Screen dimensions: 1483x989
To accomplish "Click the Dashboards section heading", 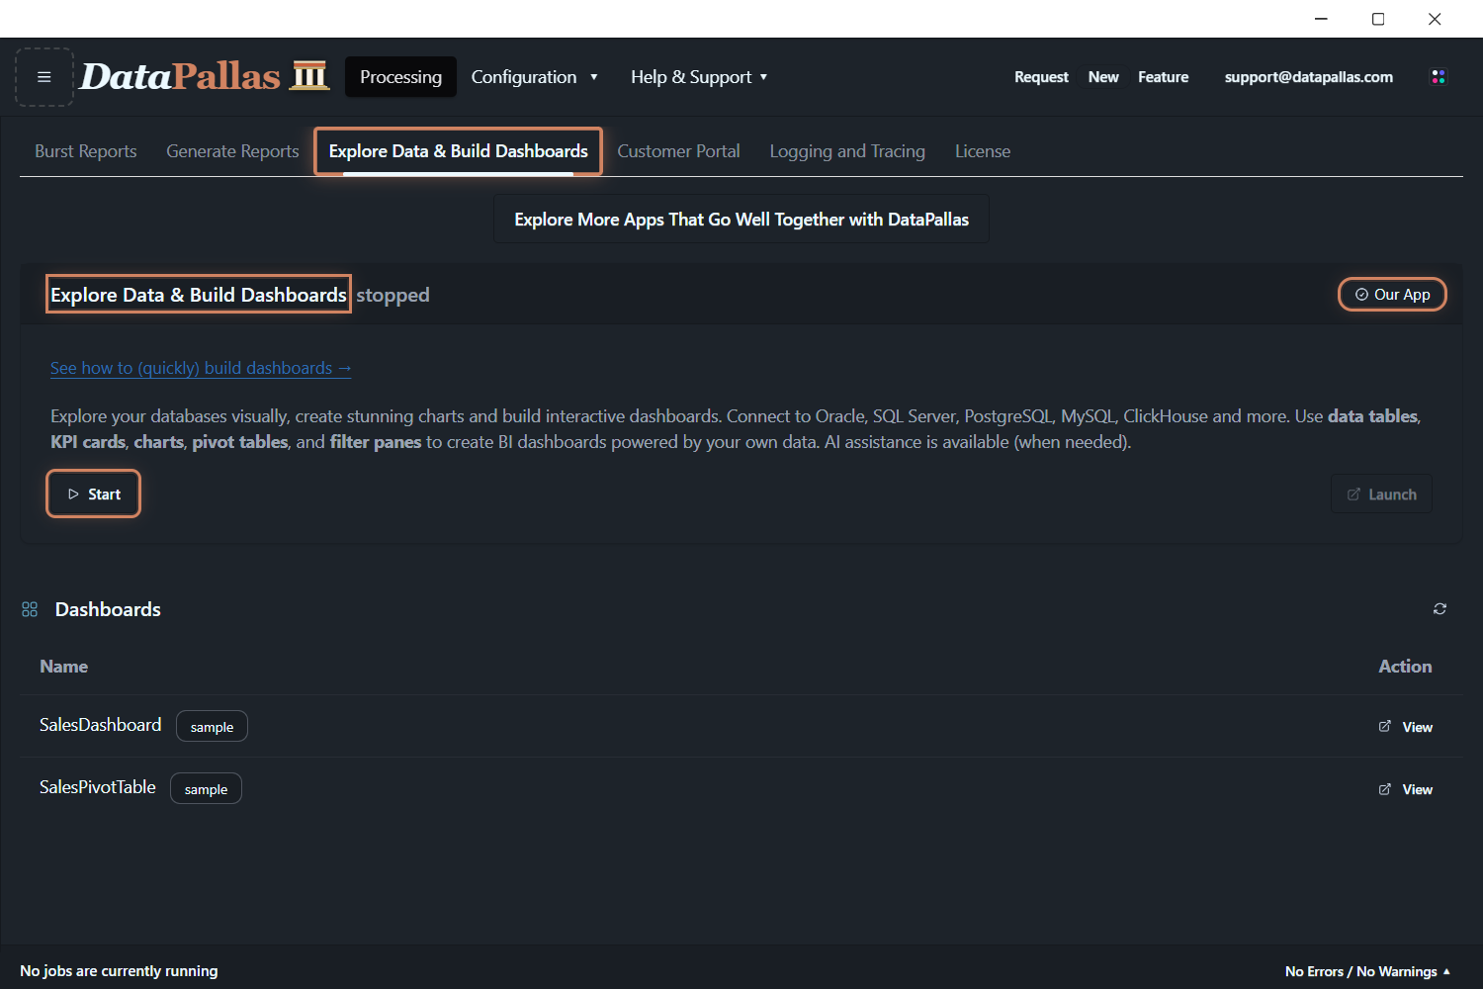I will [x=108, y=609].
